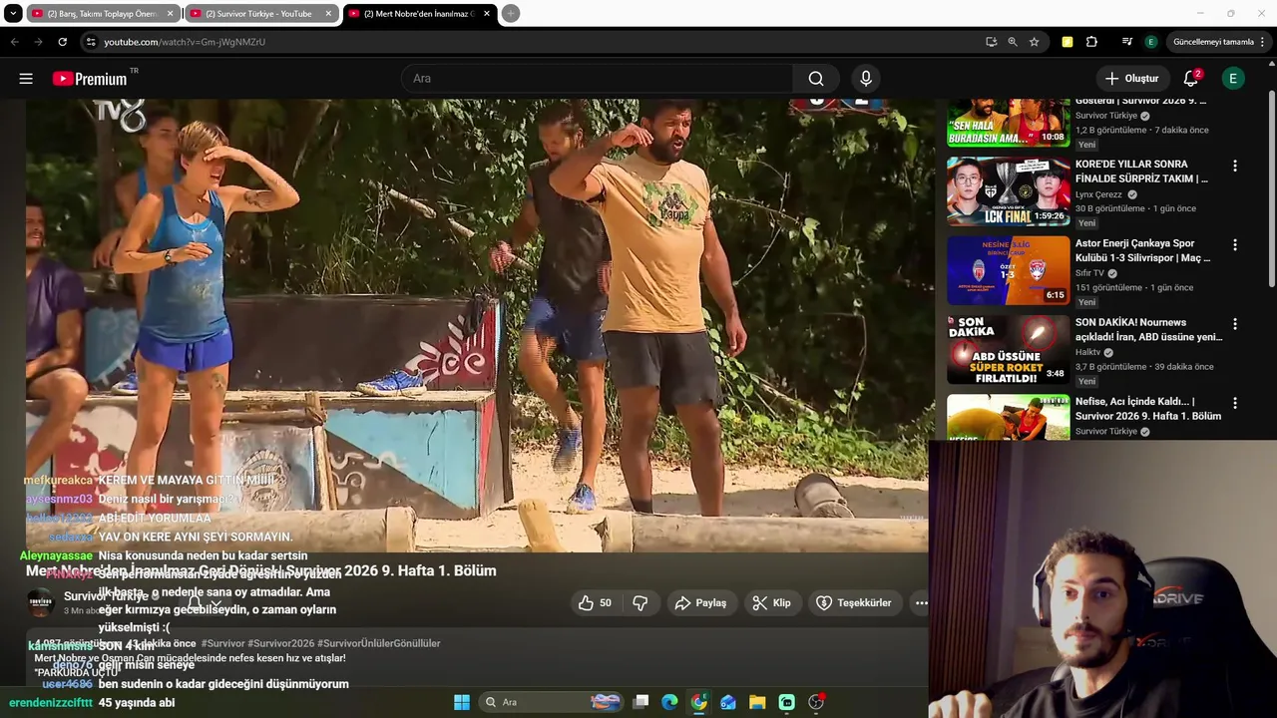Open Chrome three-dot menu
The image size is (1277, 718).
1262,42
